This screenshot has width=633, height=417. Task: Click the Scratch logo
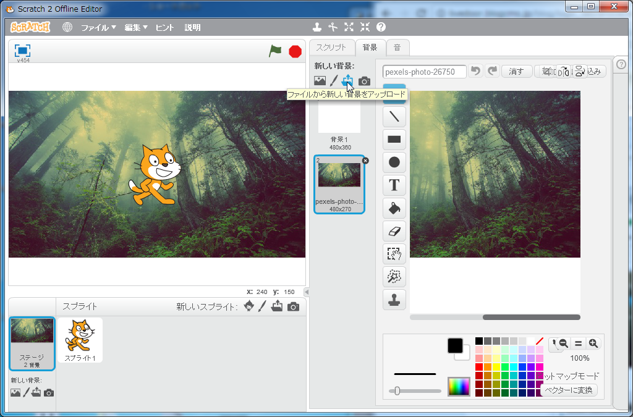(x=30, y=27)
